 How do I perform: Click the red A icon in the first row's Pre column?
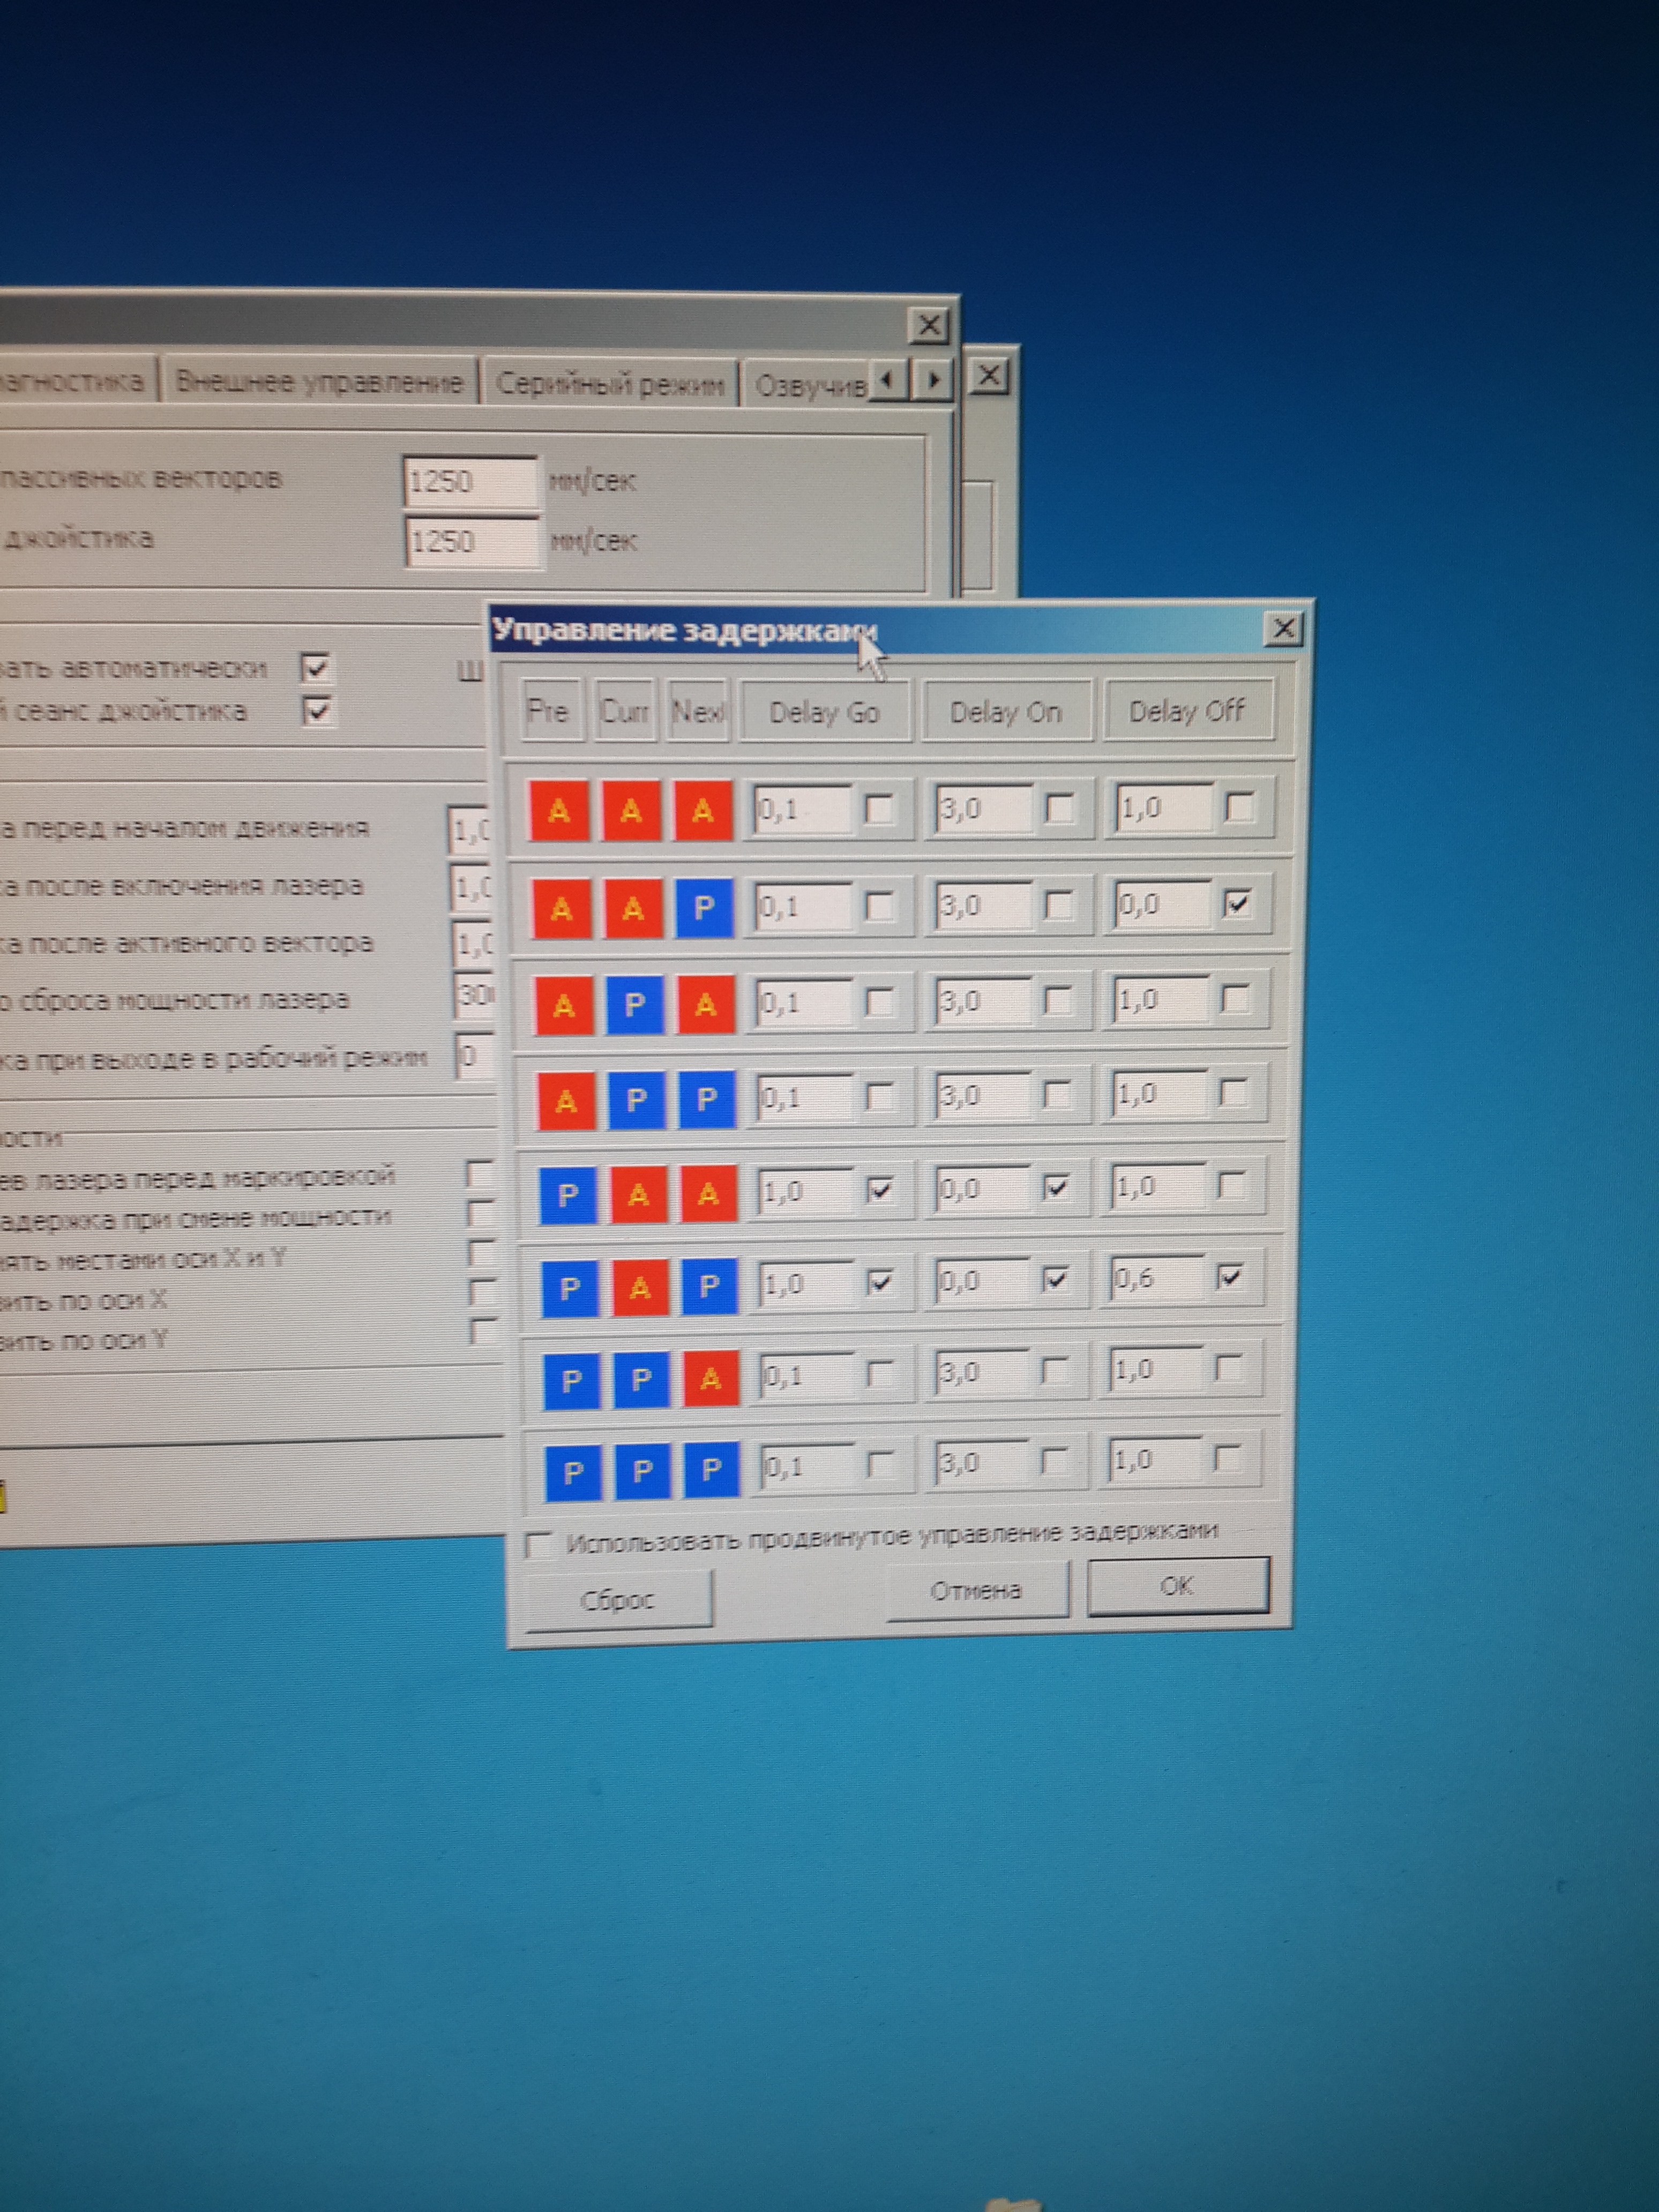coord(559,809)
